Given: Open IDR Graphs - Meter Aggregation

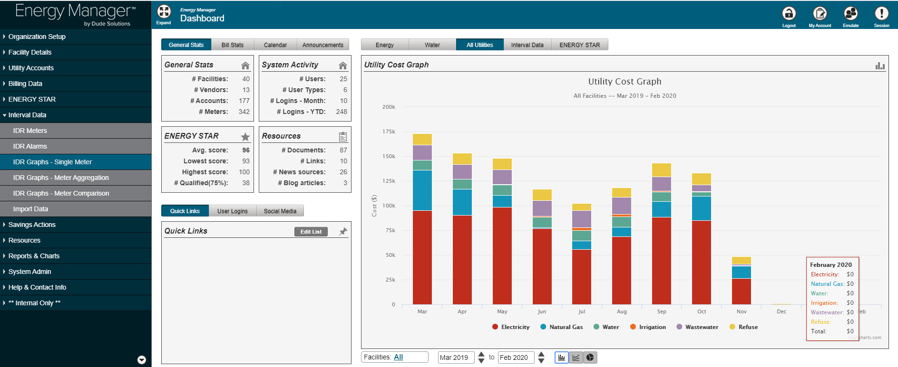Looking at the screenshot, I should click(x=76, y=178).
